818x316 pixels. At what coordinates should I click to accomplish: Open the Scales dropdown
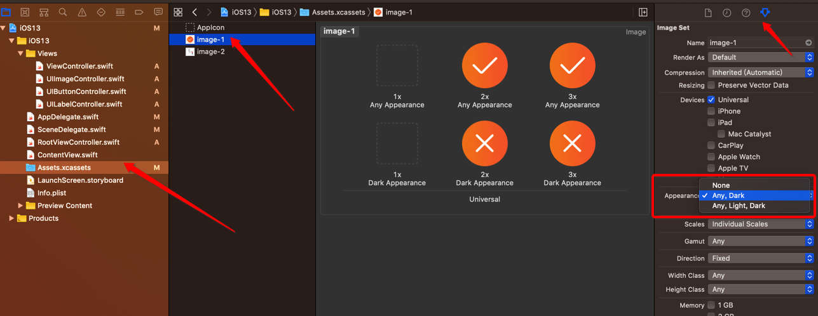click(761, 224)
